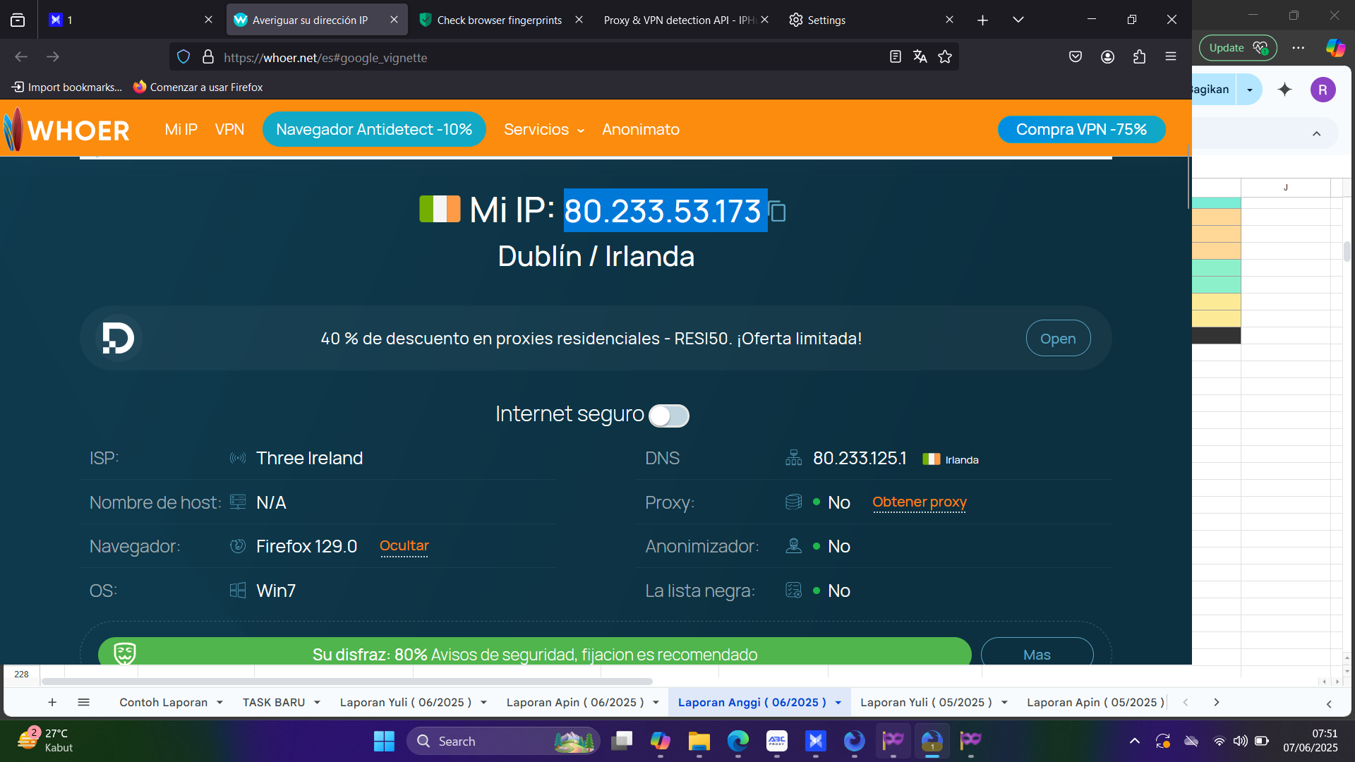Click the taskbar Search box
The height and width of the screenshot is (762, 1355).
(503, 741)
